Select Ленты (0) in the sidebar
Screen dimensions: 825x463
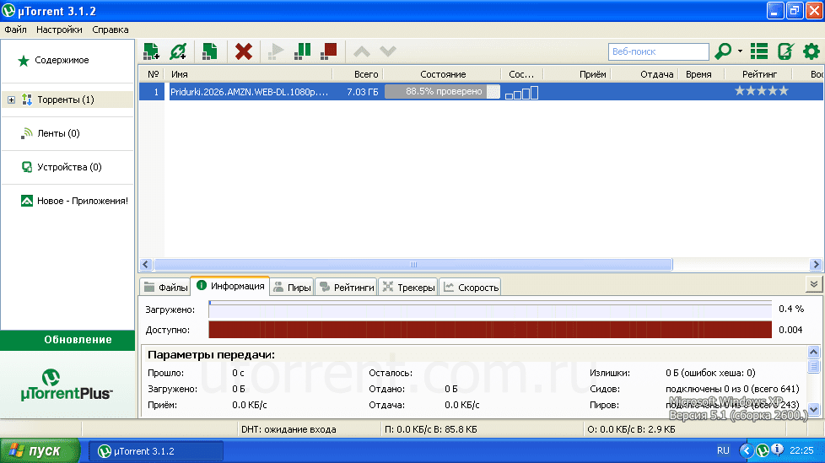(58, 133)
